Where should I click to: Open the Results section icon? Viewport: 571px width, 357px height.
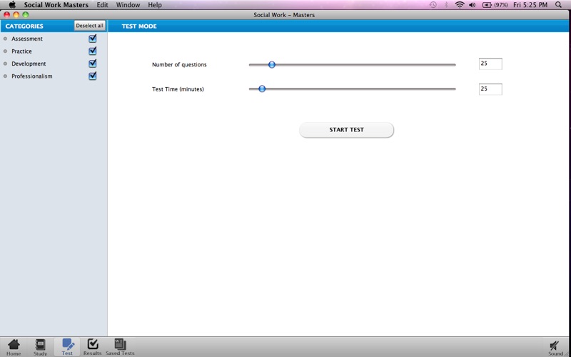click(x=93, y=347)
